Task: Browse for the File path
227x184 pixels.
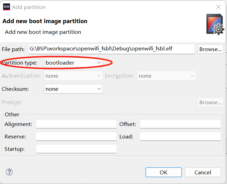Action: [210, 49]
